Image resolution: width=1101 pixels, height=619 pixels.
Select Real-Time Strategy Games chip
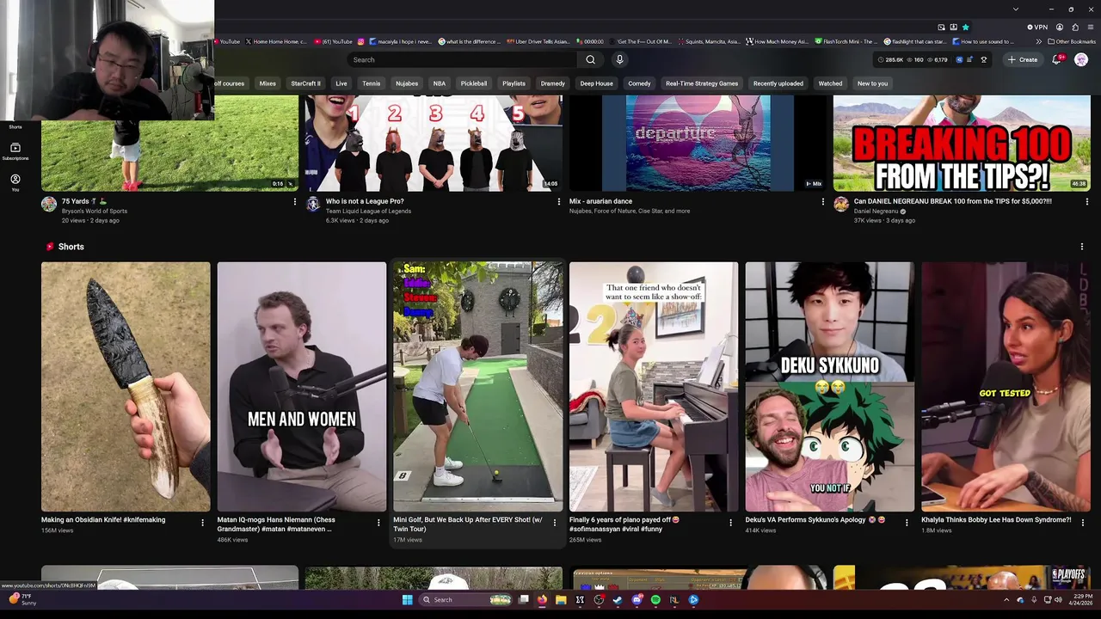[x=702, y=83]
